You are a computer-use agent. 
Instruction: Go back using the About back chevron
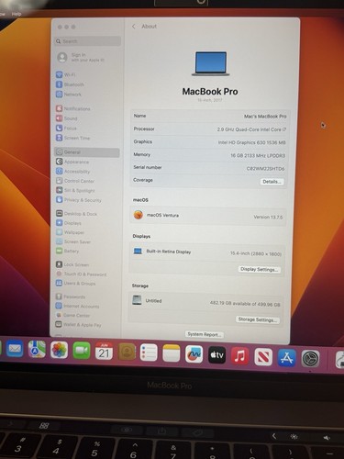click(134, 27)
